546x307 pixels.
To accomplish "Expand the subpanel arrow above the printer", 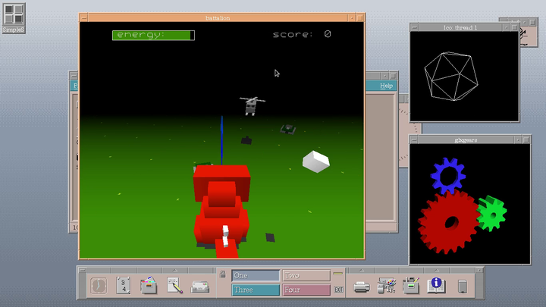I will coord(362,269).
